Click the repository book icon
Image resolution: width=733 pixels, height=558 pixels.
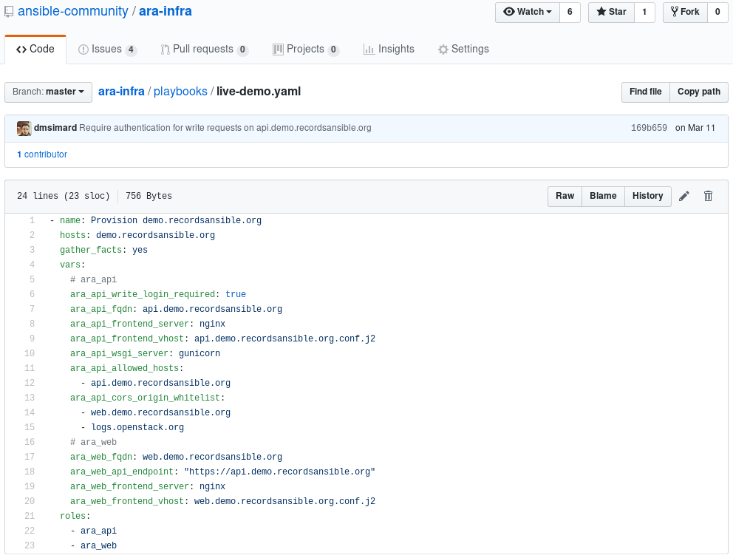tap(8, 12)
